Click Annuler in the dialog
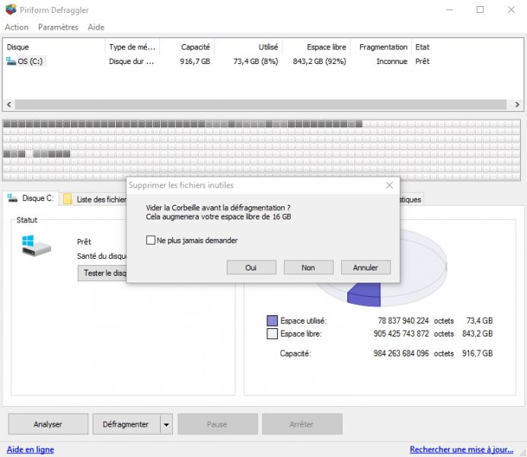 366,267
